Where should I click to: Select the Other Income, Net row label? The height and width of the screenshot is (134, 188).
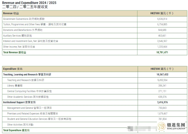(19, 46)
